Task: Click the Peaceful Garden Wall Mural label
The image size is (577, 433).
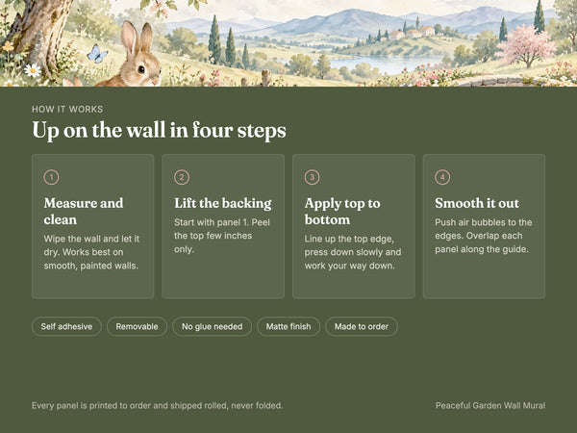Action: [490, 405]
